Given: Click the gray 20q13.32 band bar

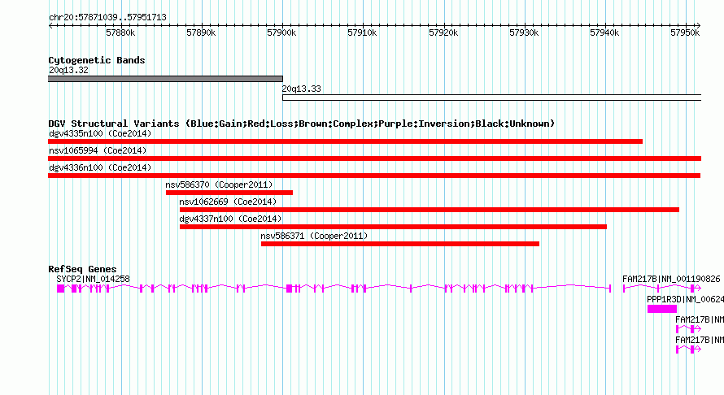Looking at the screenshot, I should coord(165,79).
